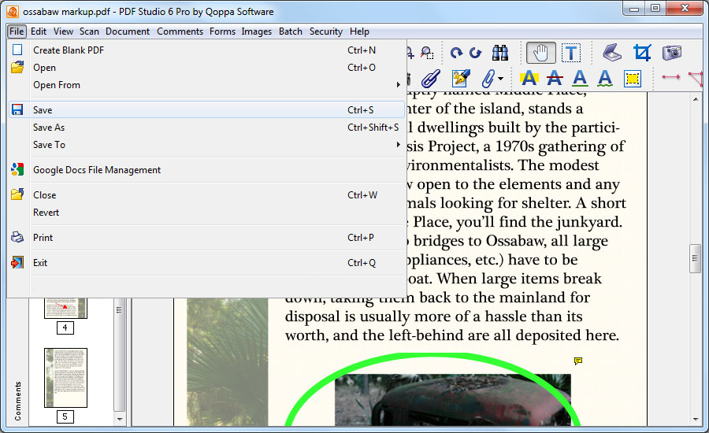
Task: Open the Forms menu
Action: 222,31
